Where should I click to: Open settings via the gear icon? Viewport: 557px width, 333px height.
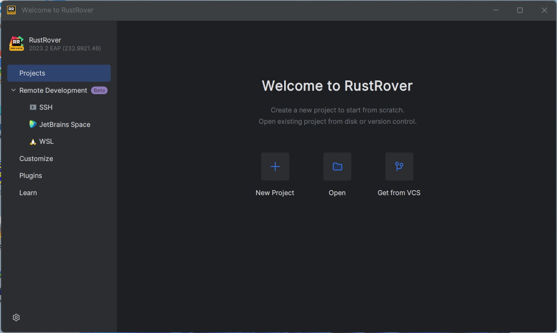[x=16, y=318]
